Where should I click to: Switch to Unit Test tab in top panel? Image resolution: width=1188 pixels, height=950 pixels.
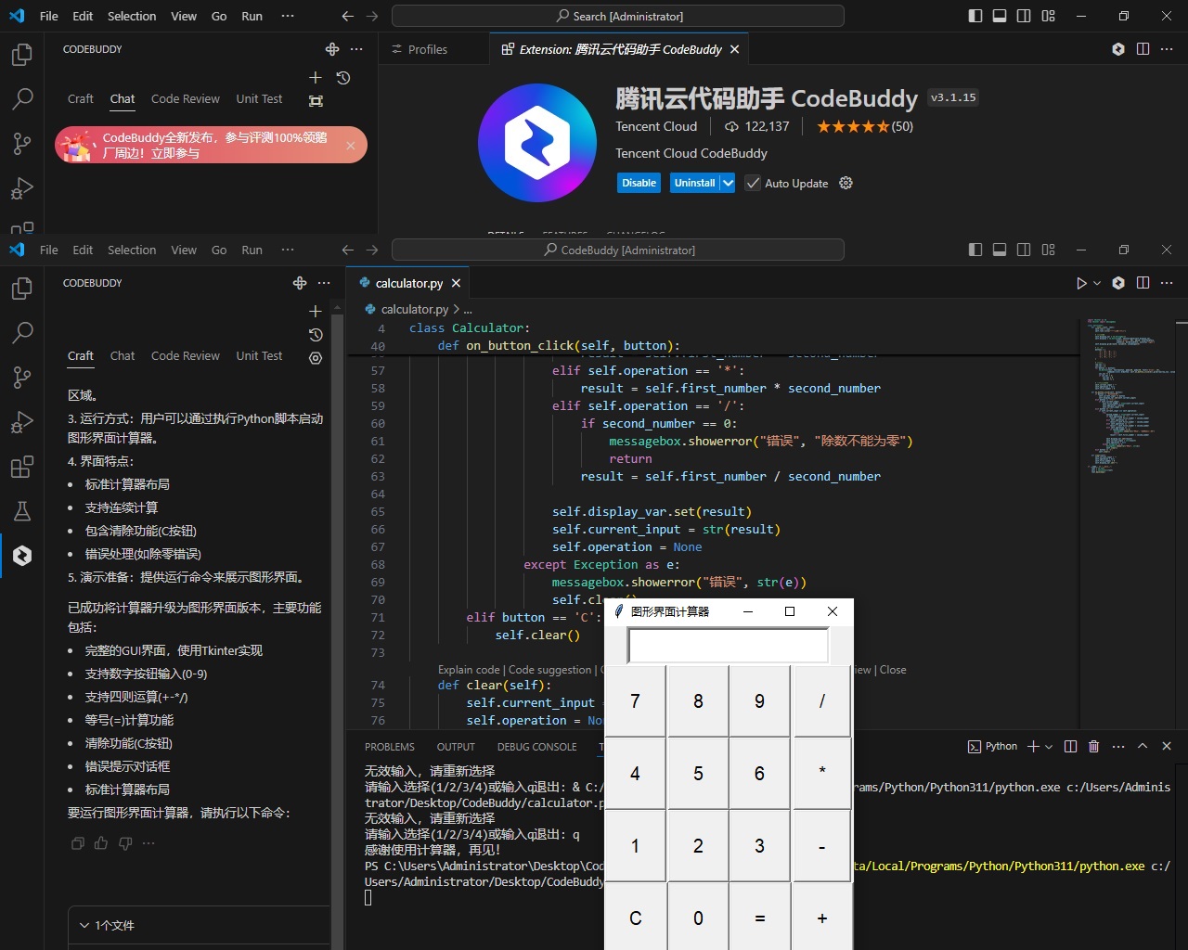pos(259,98)
